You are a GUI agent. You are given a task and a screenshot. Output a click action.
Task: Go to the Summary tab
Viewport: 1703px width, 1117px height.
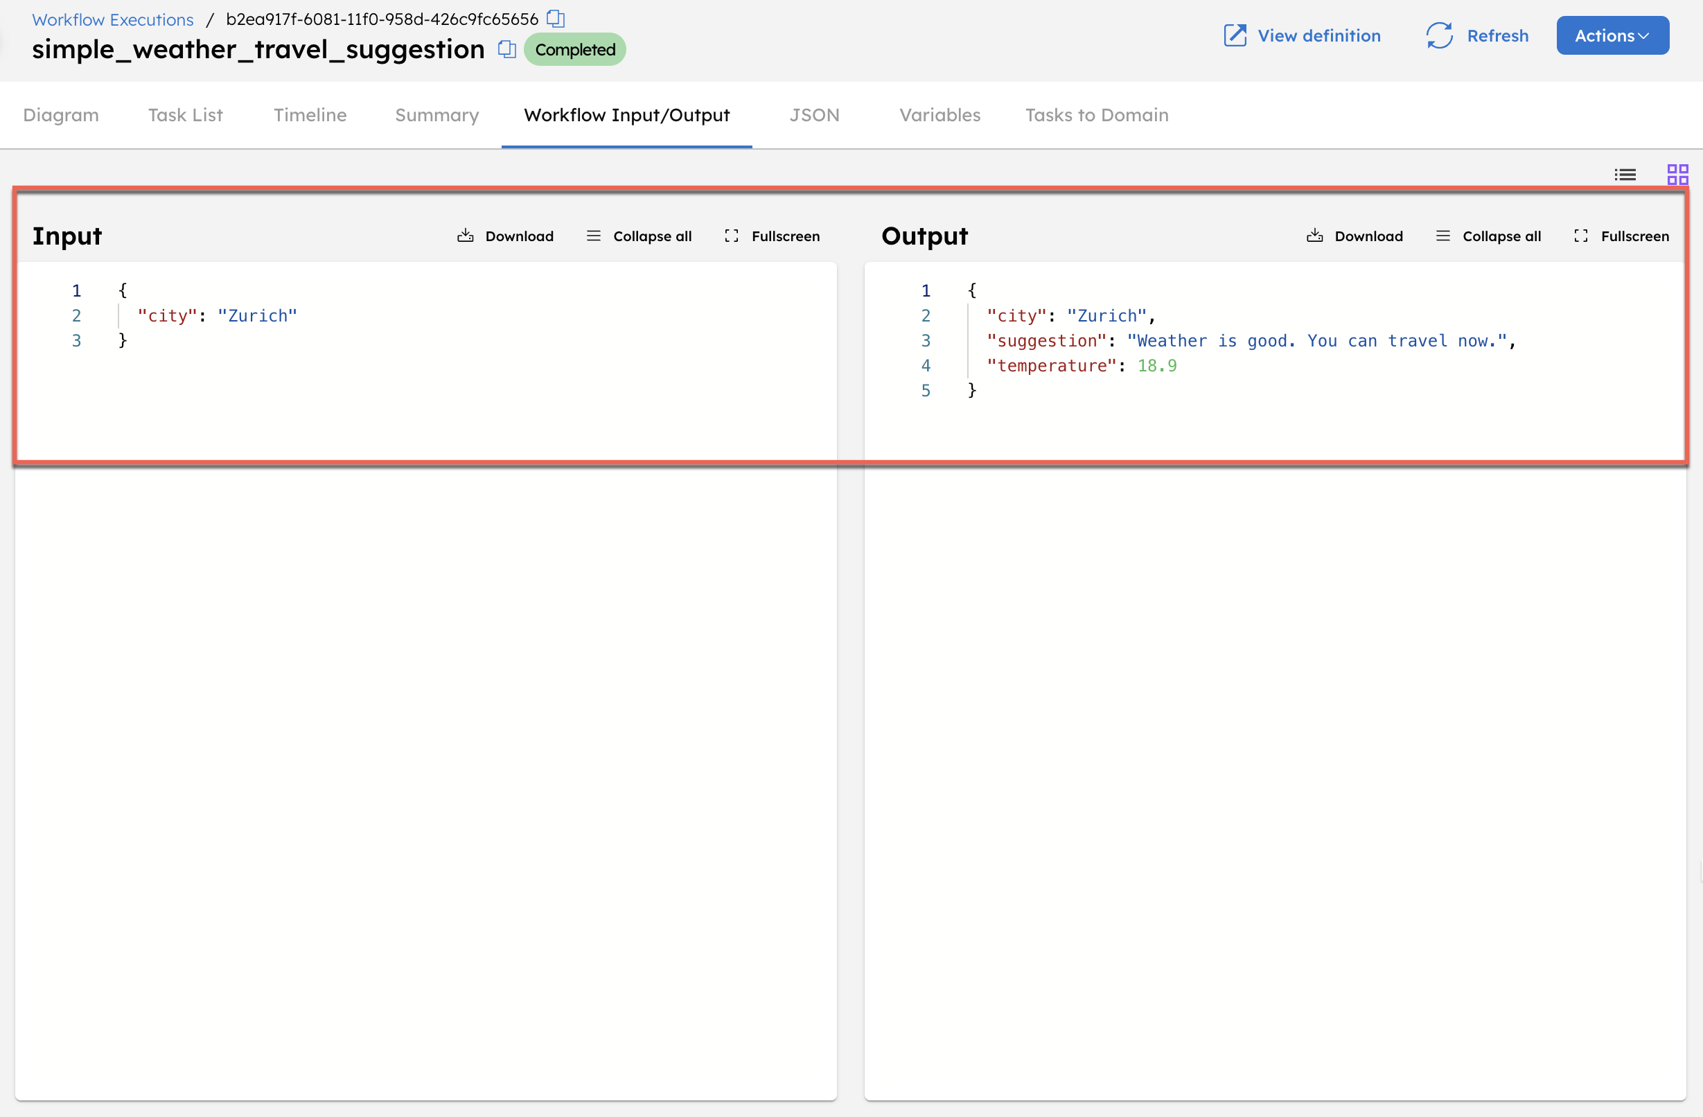(x=436, y=115)
